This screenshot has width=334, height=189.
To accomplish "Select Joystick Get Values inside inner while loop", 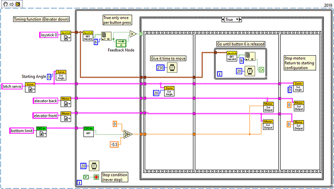I will click(232, 56).
